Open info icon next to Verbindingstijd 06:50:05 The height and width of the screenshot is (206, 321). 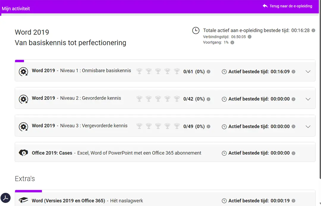click(x=250, y=37)
